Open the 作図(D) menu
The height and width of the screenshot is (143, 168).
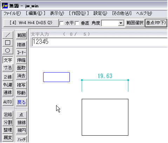click(79, 13)
